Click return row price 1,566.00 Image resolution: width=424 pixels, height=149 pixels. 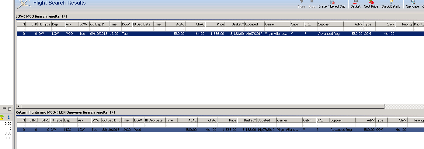[228, 130]
